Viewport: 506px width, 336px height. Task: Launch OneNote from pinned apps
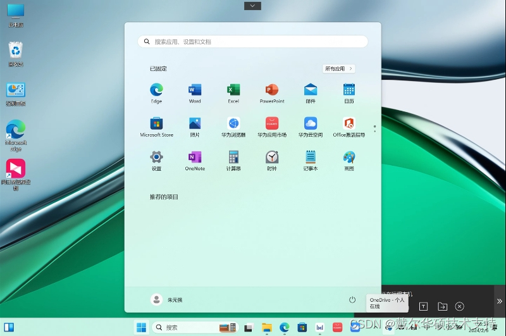coord(195,161)
